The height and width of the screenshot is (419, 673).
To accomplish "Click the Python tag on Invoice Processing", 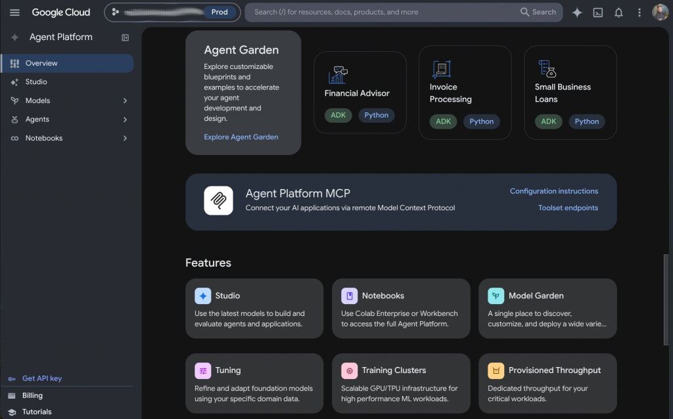I will (482, 121).
